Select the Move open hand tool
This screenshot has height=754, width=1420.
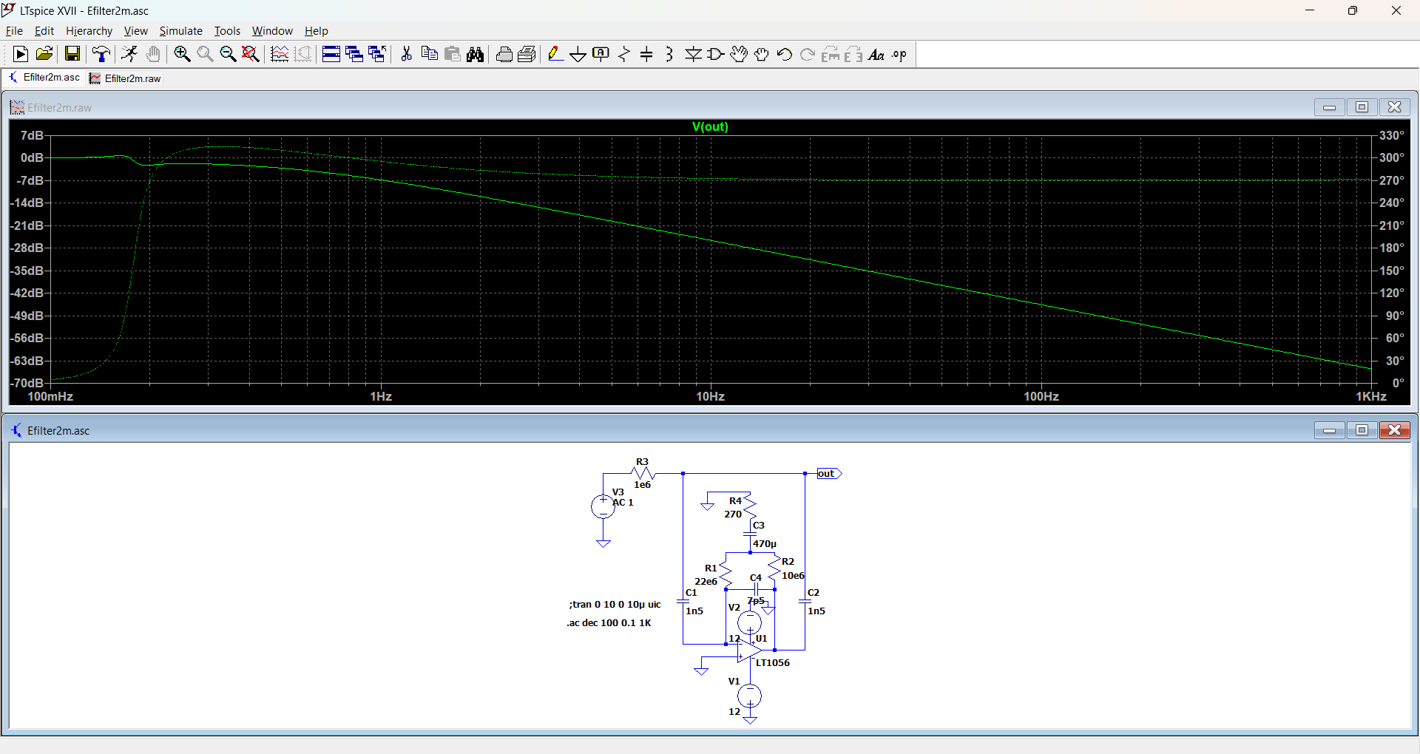click(x=739, y=54)
